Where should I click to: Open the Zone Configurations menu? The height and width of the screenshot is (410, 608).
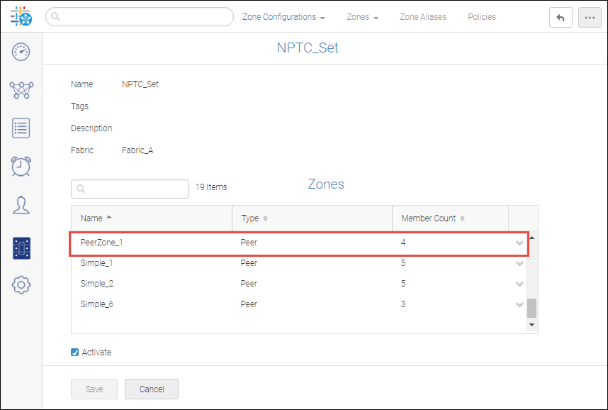[283, 17]
